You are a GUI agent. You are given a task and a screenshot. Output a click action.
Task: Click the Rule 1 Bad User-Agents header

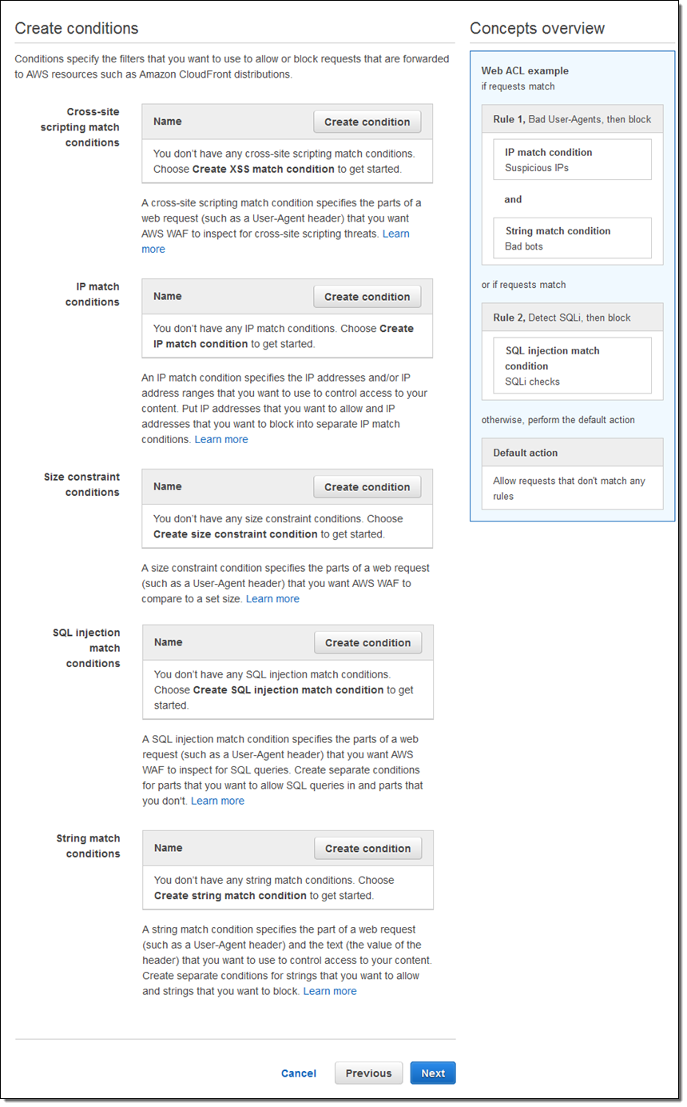[572, 119]
